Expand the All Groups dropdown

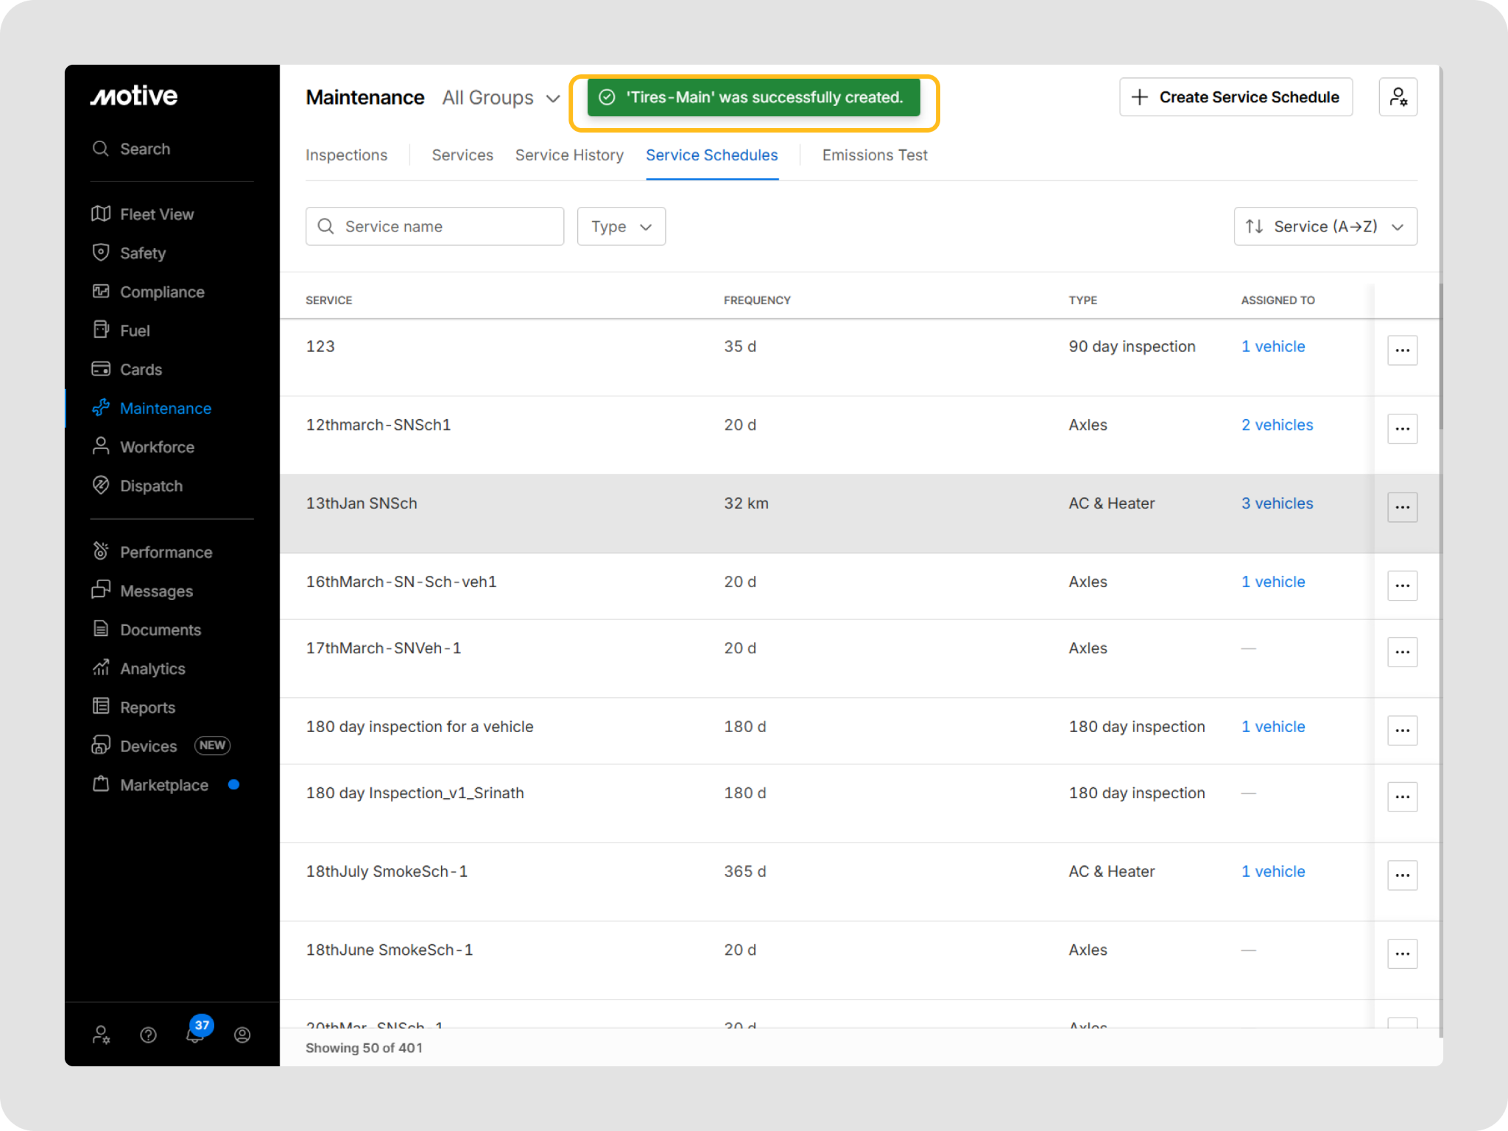pos(501,98)
